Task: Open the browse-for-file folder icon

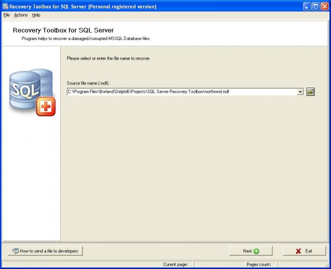Action: (x=310, y=92)
